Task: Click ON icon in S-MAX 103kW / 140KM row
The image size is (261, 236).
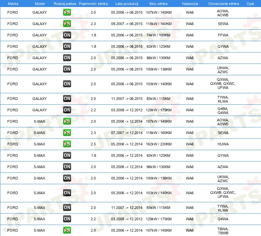Action: click(67, 193)
